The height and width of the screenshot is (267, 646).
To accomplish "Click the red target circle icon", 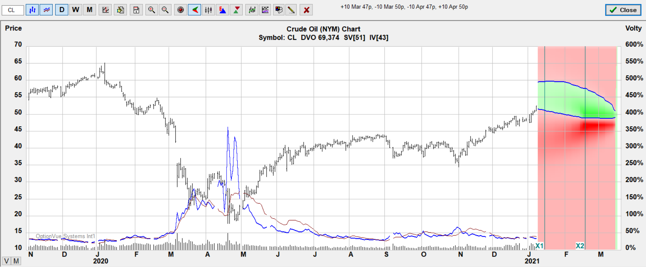I will point(181,10).
